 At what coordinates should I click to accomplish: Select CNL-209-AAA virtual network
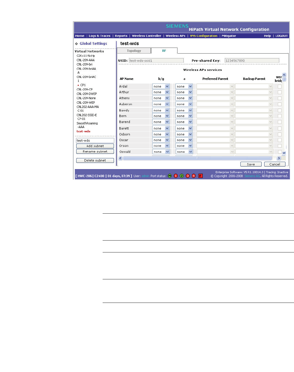click(x=86, y=60)
